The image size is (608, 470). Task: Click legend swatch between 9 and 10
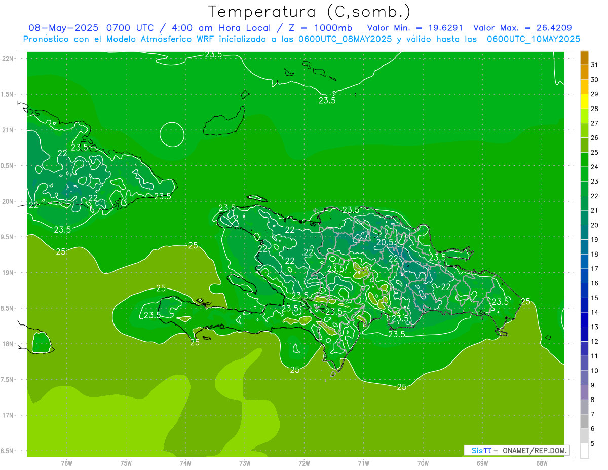pos(584,378)
